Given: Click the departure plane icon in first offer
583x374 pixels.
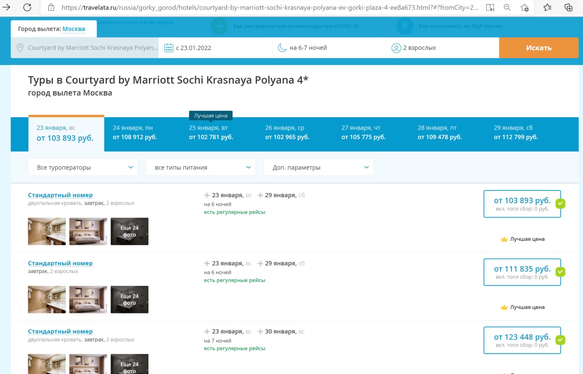Looking at the screenshot, I should point(207,195).
